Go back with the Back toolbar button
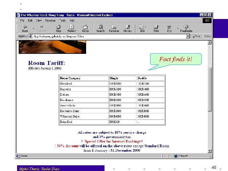Viewport: 228px width, 171px height. (x=25, y=28)
